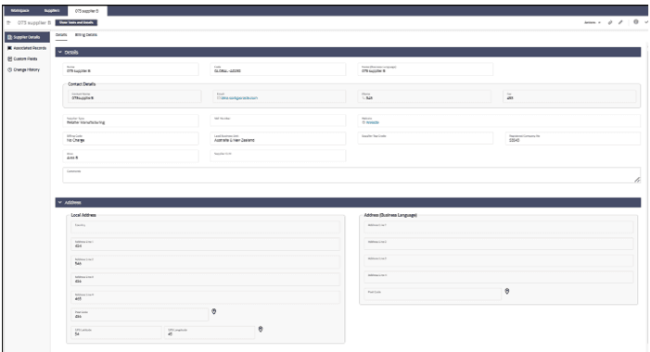Click the Business Language Post Code field
Viewport: 650px width, 352px height.
click(x=432, y=294)
